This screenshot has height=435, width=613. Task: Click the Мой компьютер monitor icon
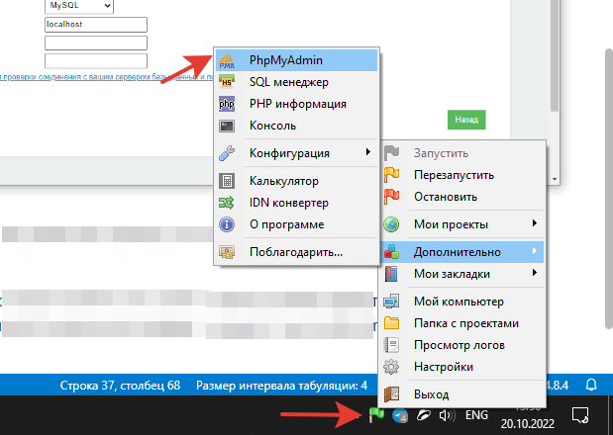coord(391,302)
